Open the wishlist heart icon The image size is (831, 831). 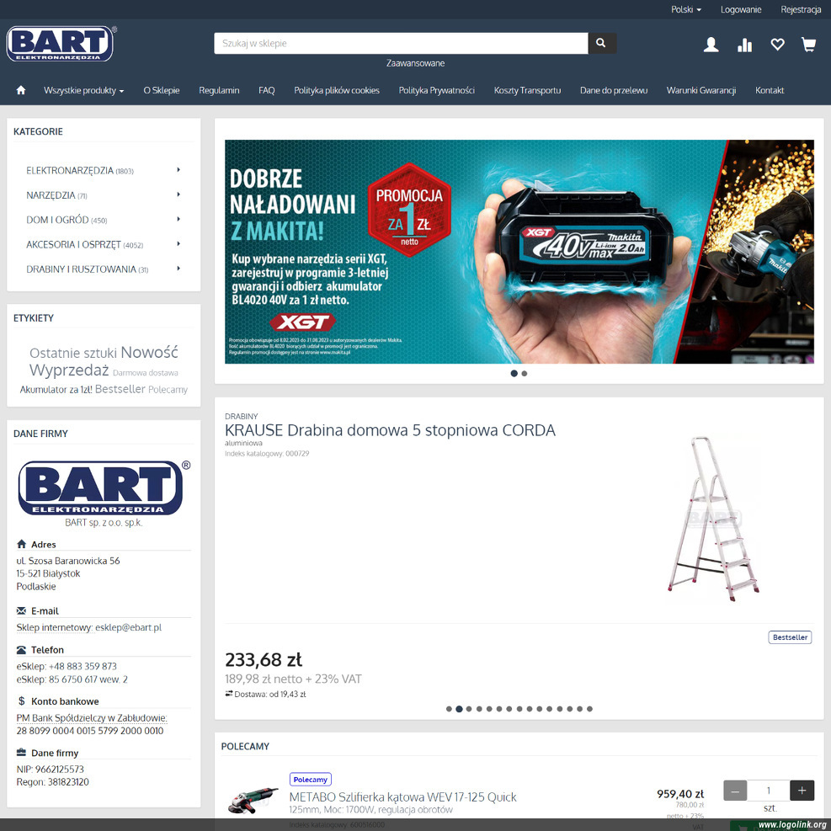(x=777, y=45)
